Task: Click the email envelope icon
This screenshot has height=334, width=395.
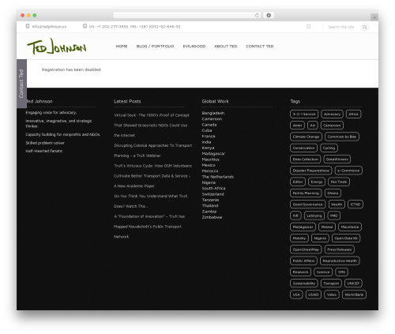Action: (28, 26)
